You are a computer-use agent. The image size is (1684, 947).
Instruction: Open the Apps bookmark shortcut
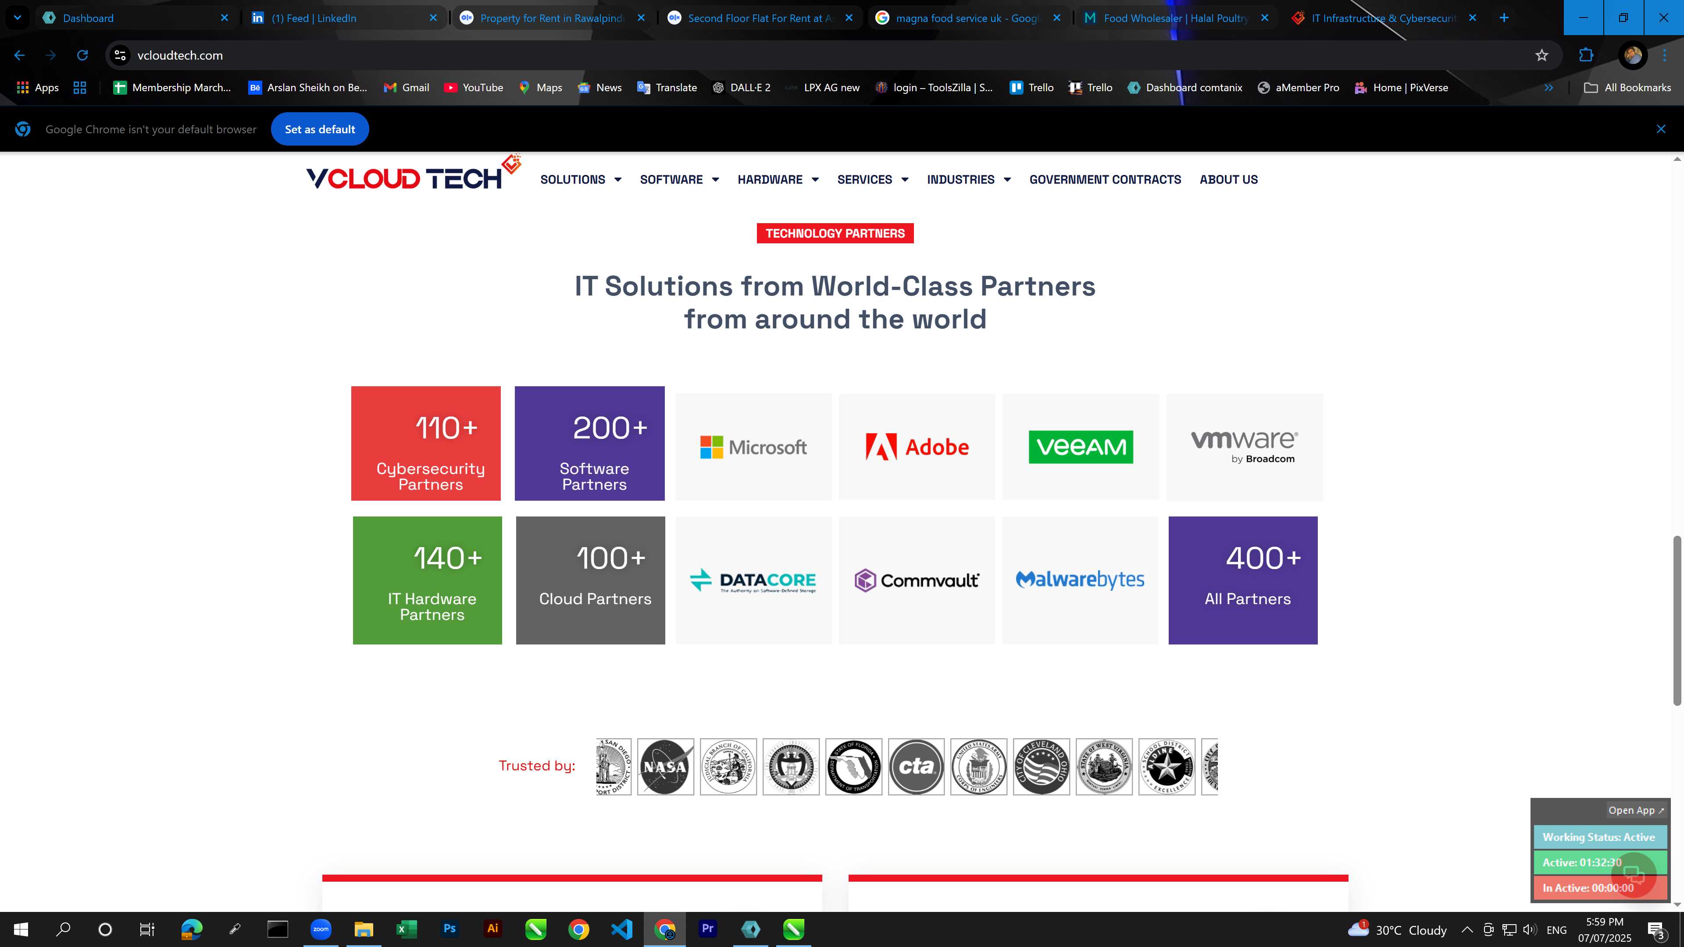click(37, 88)
